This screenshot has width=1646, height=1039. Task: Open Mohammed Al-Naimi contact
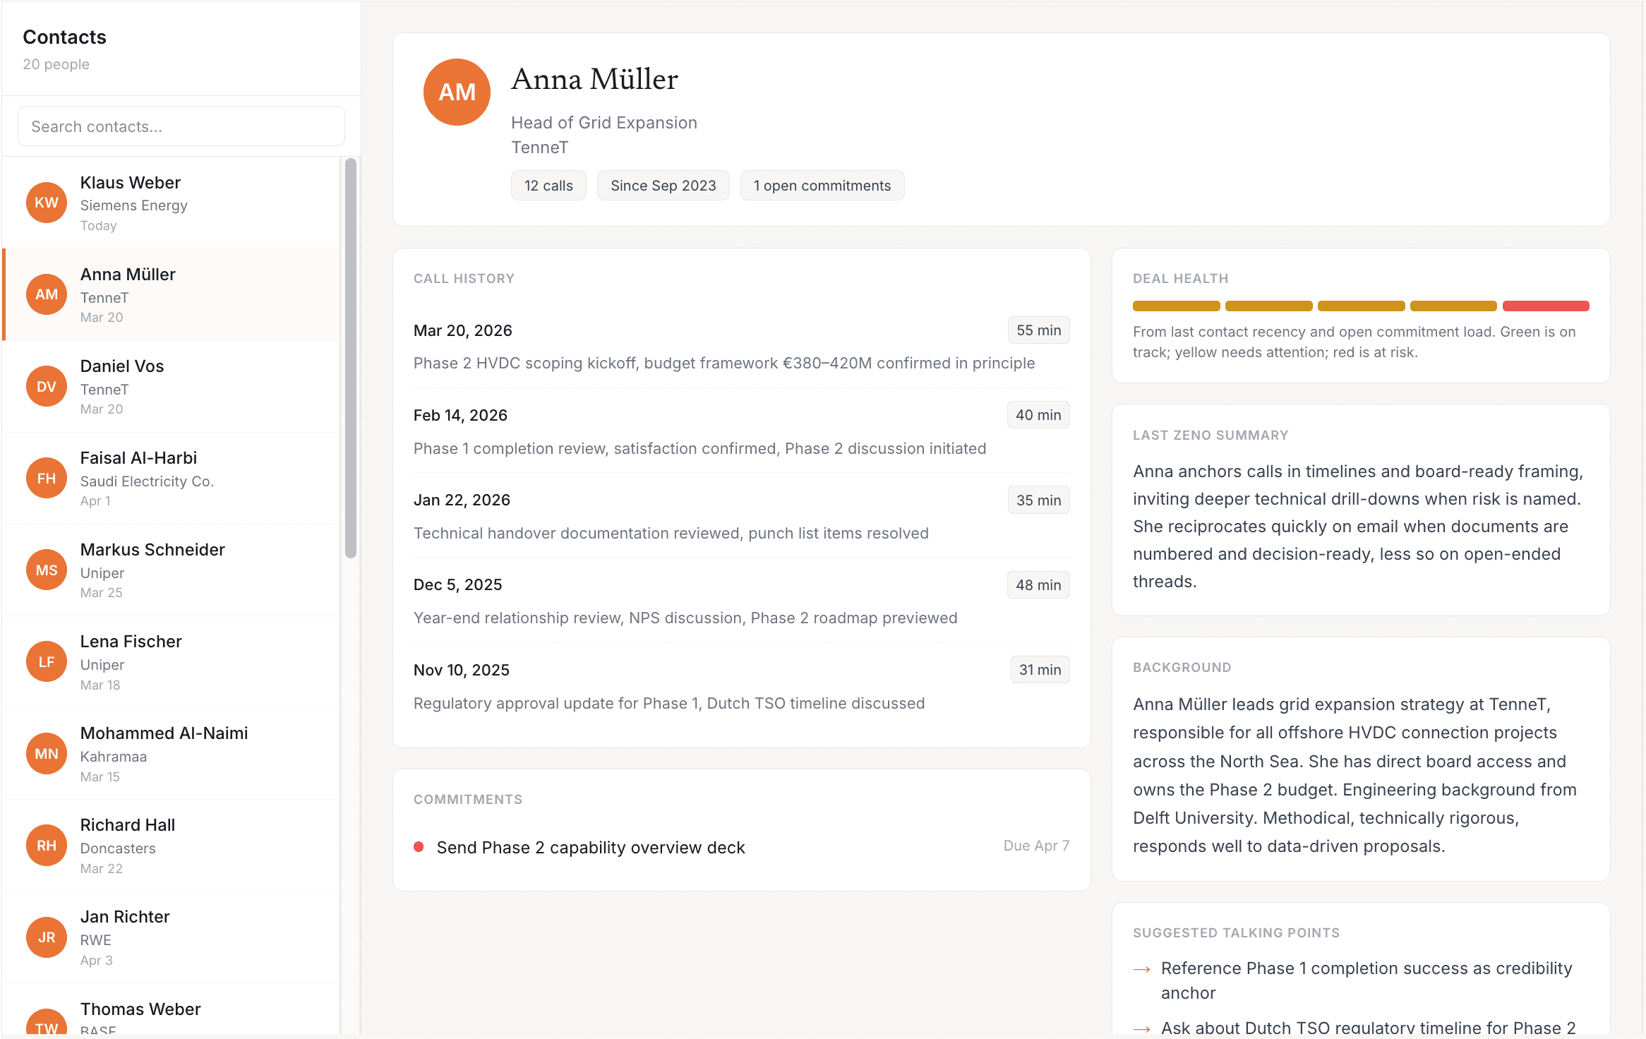click(x=172, y=754)
